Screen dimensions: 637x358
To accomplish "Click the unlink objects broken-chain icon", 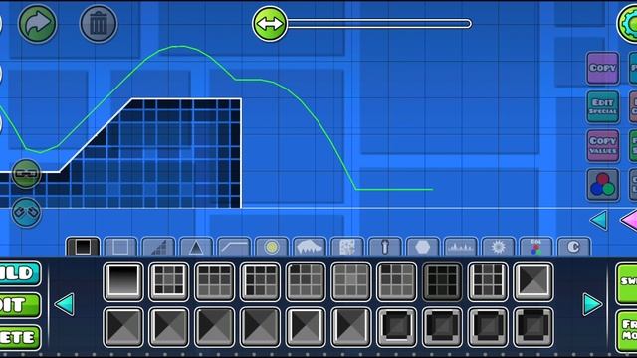I will [x=26, y=212].
